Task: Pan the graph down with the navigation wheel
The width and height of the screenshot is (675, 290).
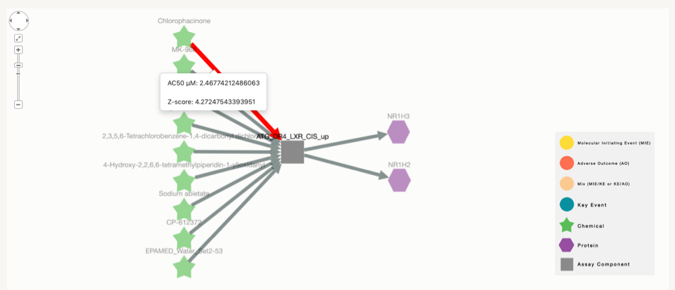Action: pos(18,28)
